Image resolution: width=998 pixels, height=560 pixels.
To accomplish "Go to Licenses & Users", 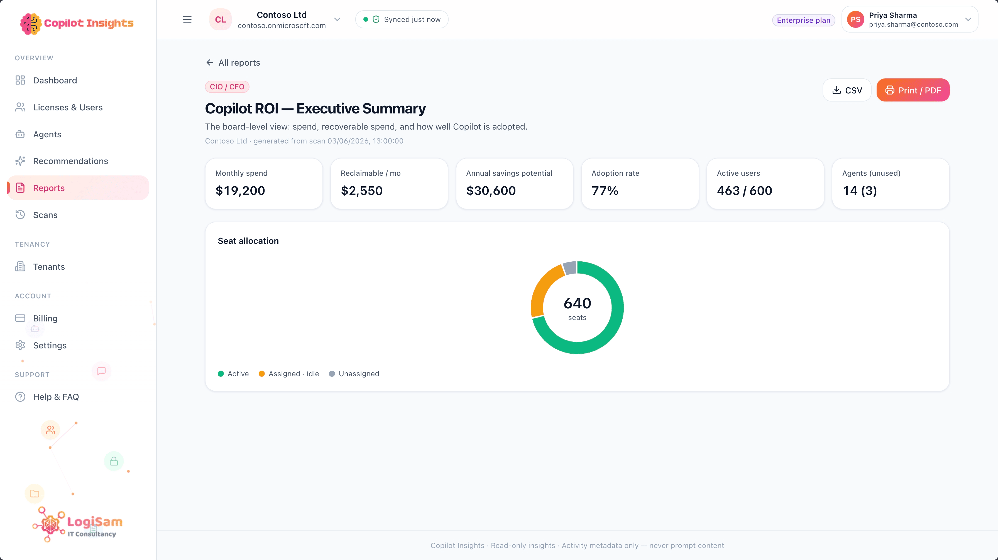I will coord(78,107).
